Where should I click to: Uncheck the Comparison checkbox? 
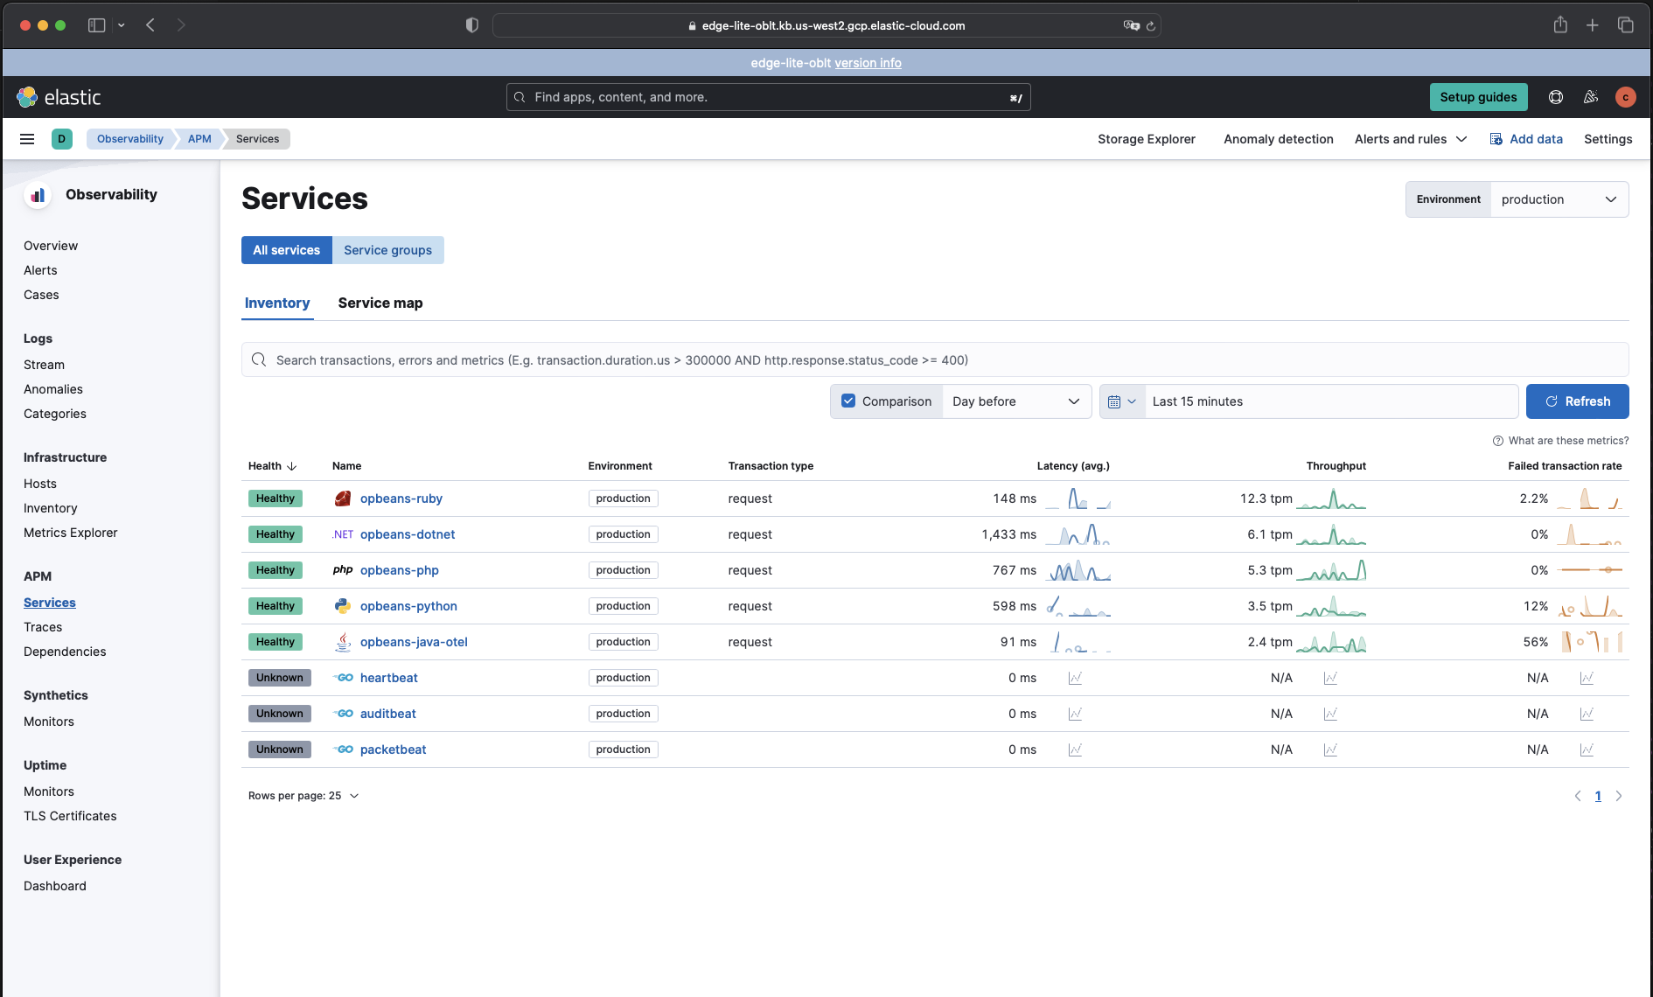tap(848, 401)
